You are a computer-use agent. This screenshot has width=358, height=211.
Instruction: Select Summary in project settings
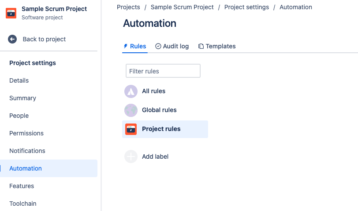[22, 98]
